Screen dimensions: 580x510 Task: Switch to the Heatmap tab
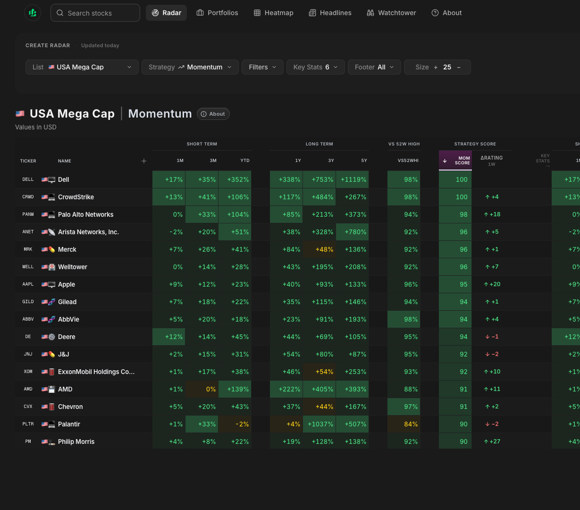pos(273,13)
